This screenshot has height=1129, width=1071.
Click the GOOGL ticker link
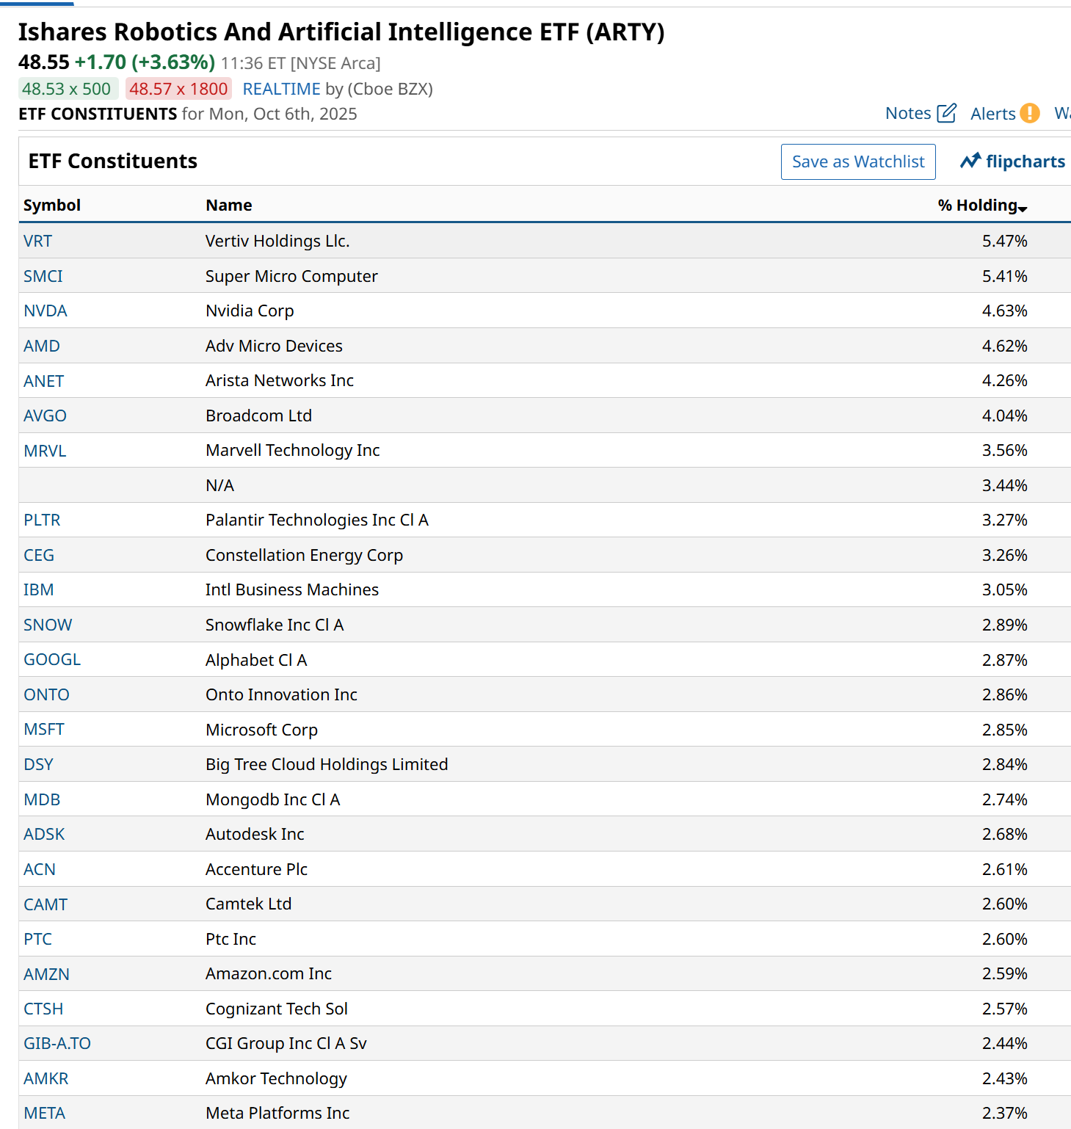tap(52, 659)
